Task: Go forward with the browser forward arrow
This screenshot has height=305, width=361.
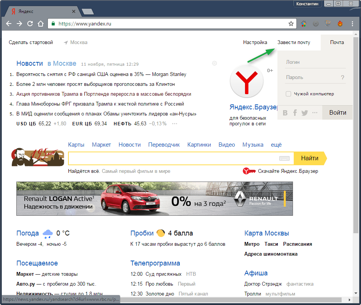Action: (19, 24)
